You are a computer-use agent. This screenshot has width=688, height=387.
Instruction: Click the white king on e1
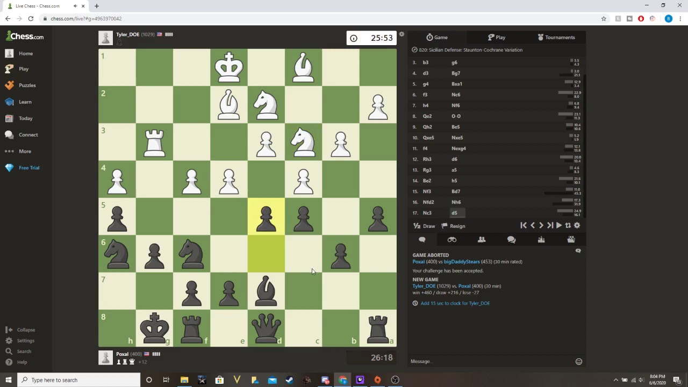tap(229, 67)
